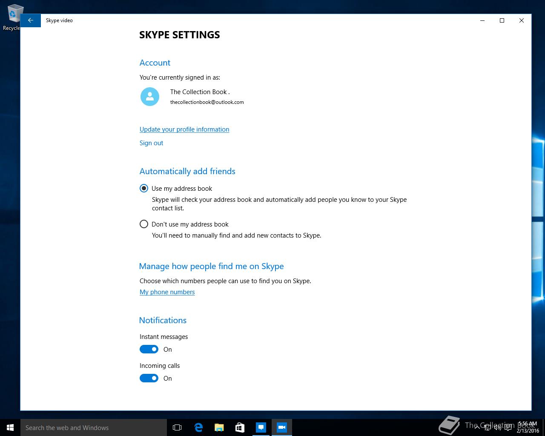Click the Search the web and Windows box

[x=94, y=427]
